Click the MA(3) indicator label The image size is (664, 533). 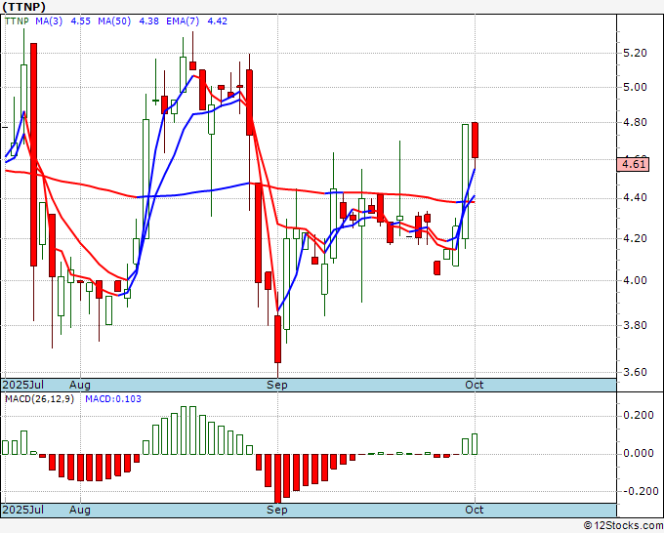tap(49, 21)
